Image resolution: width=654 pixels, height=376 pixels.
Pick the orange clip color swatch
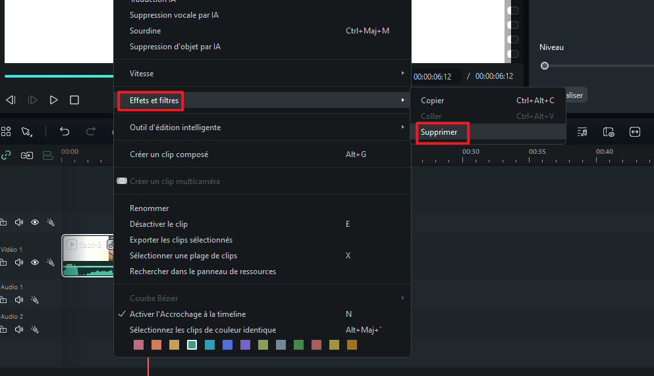156,344
